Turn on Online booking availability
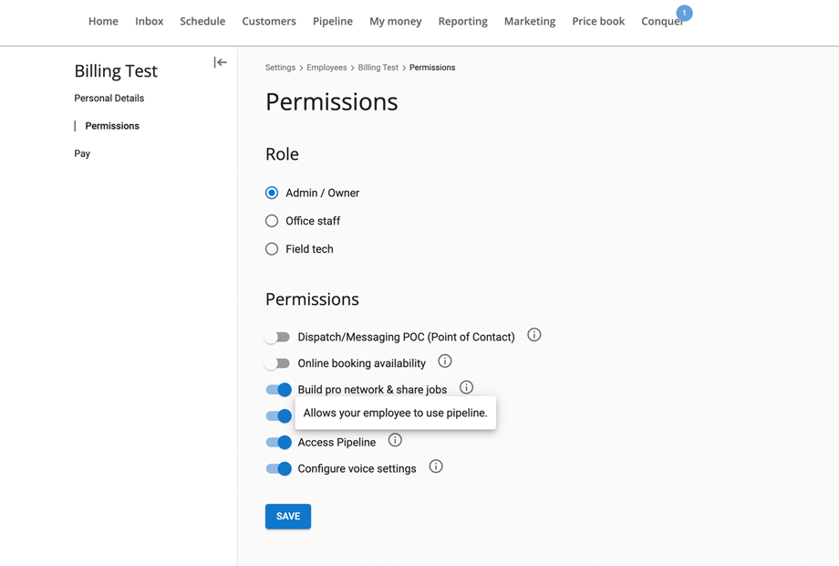The image size is (839, 566). 278,363
